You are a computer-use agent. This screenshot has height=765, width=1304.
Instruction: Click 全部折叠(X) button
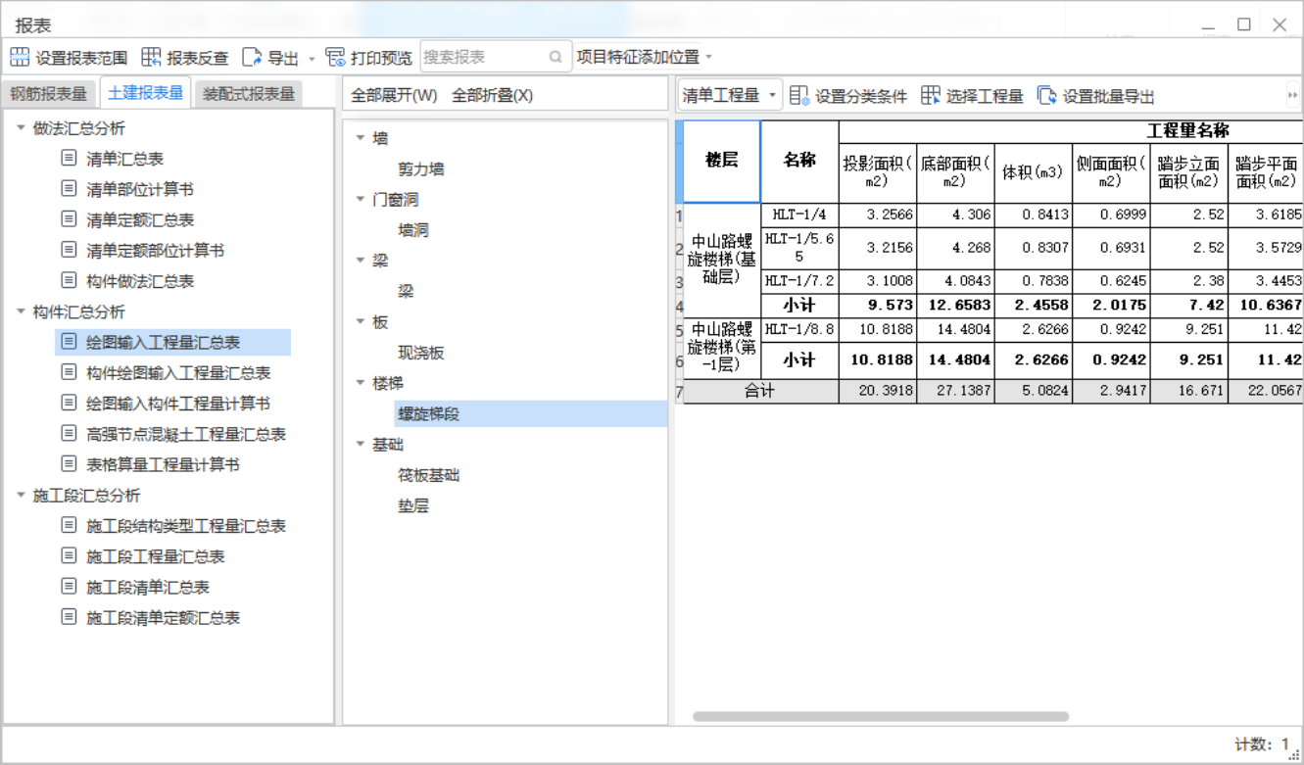click(x=492, y=95)
